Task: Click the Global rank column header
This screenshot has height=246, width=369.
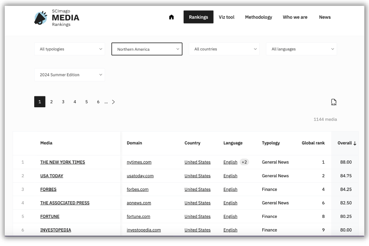Action: point(313,143)
